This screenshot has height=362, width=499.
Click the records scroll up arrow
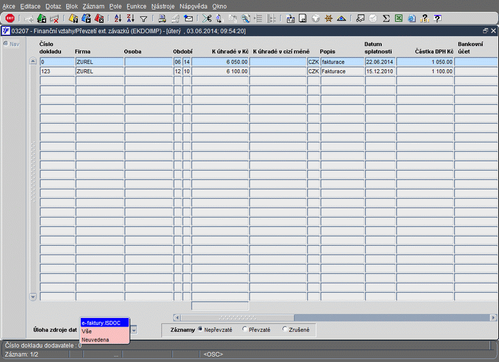(x=33, y=60)
